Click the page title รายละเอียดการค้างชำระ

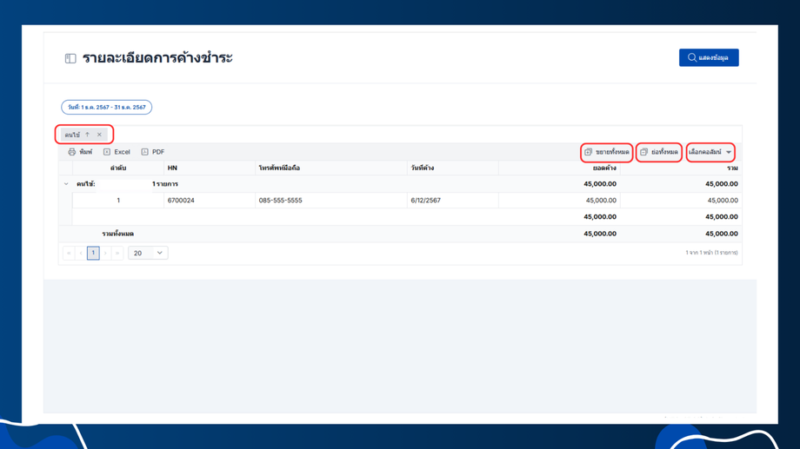point(157,57)
